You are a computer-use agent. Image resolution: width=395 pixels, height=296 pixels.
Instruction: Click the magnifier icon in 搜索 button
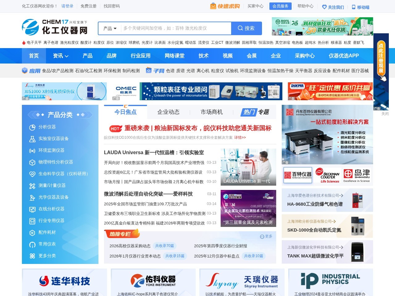[x=240, y=28]
